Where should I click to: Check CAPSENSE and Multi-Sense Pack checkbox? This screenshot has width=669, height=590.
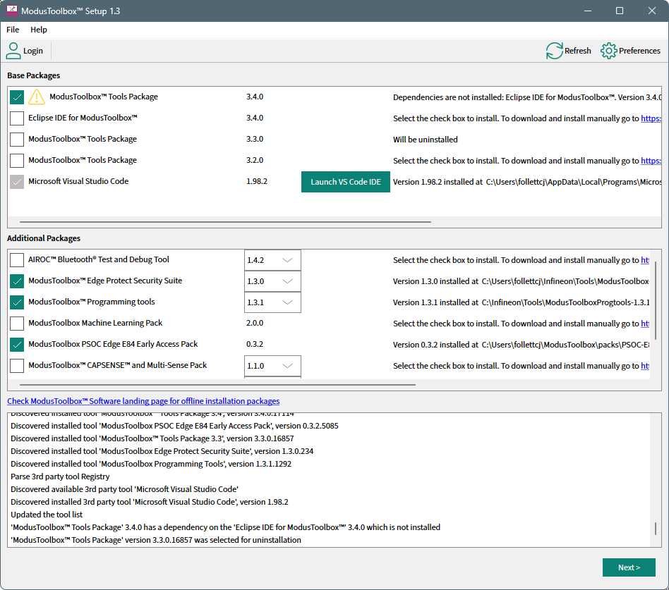click(x=17, y=366)
